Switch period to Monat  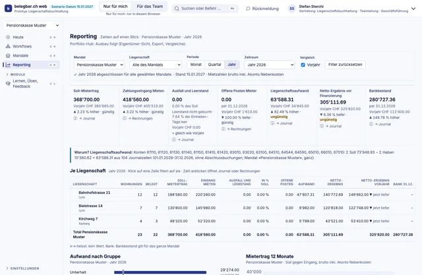(x=196, y=65)
